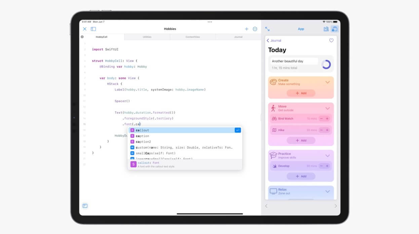Viewport: 419px width, 234px height.
Task: Click the 'import SwiftUI' code line
Action: pos(105,49)
